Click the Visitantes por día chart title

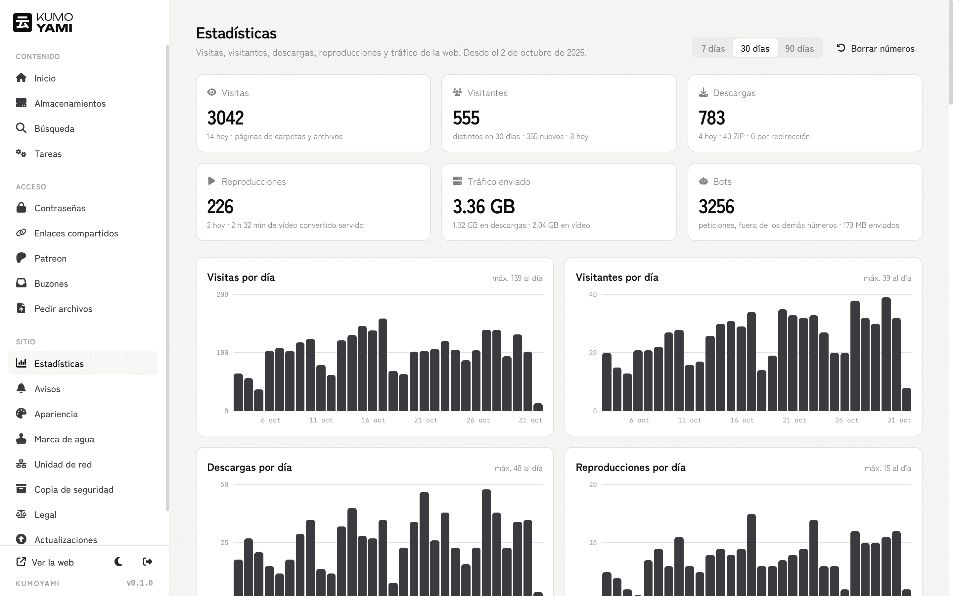pyautogui.click(x=617, y=277)
